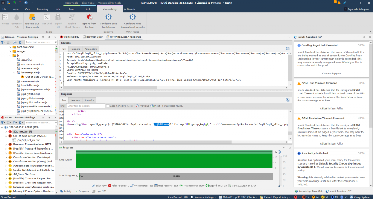Click the Contact Support link
This screenshot has width=373, height=199.
click(x=331, y=73)
